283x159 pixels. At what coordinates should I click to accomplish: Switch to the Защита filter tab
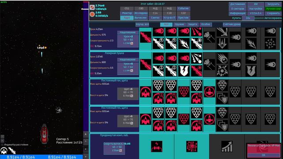click(x=192, y=24)
